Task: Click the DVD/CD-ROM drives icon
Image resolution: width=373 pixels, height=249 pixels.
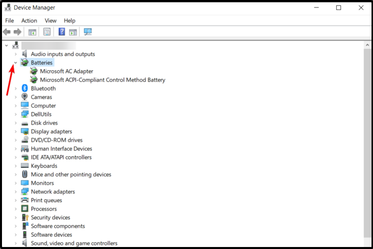Action: [x=25, y=140]
